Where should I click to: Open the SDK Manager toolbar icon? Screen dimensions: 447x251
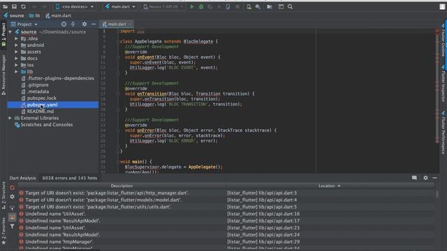pos(258,6)
